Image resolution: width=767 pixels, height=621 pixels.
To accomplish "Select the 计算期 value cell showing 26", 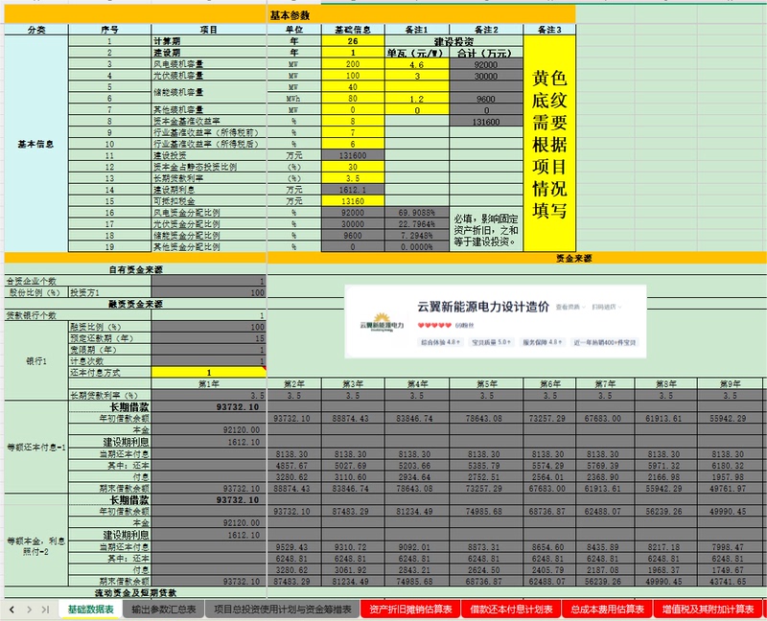I will [353, 41].
